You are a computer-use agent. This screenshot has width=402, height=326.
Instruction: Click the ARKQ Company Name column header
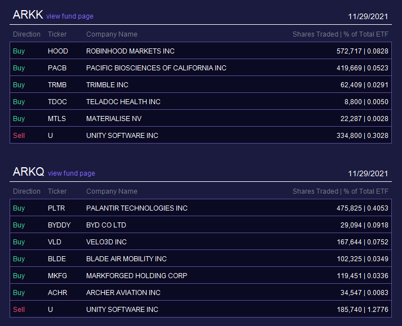click(x=112, y=191)
